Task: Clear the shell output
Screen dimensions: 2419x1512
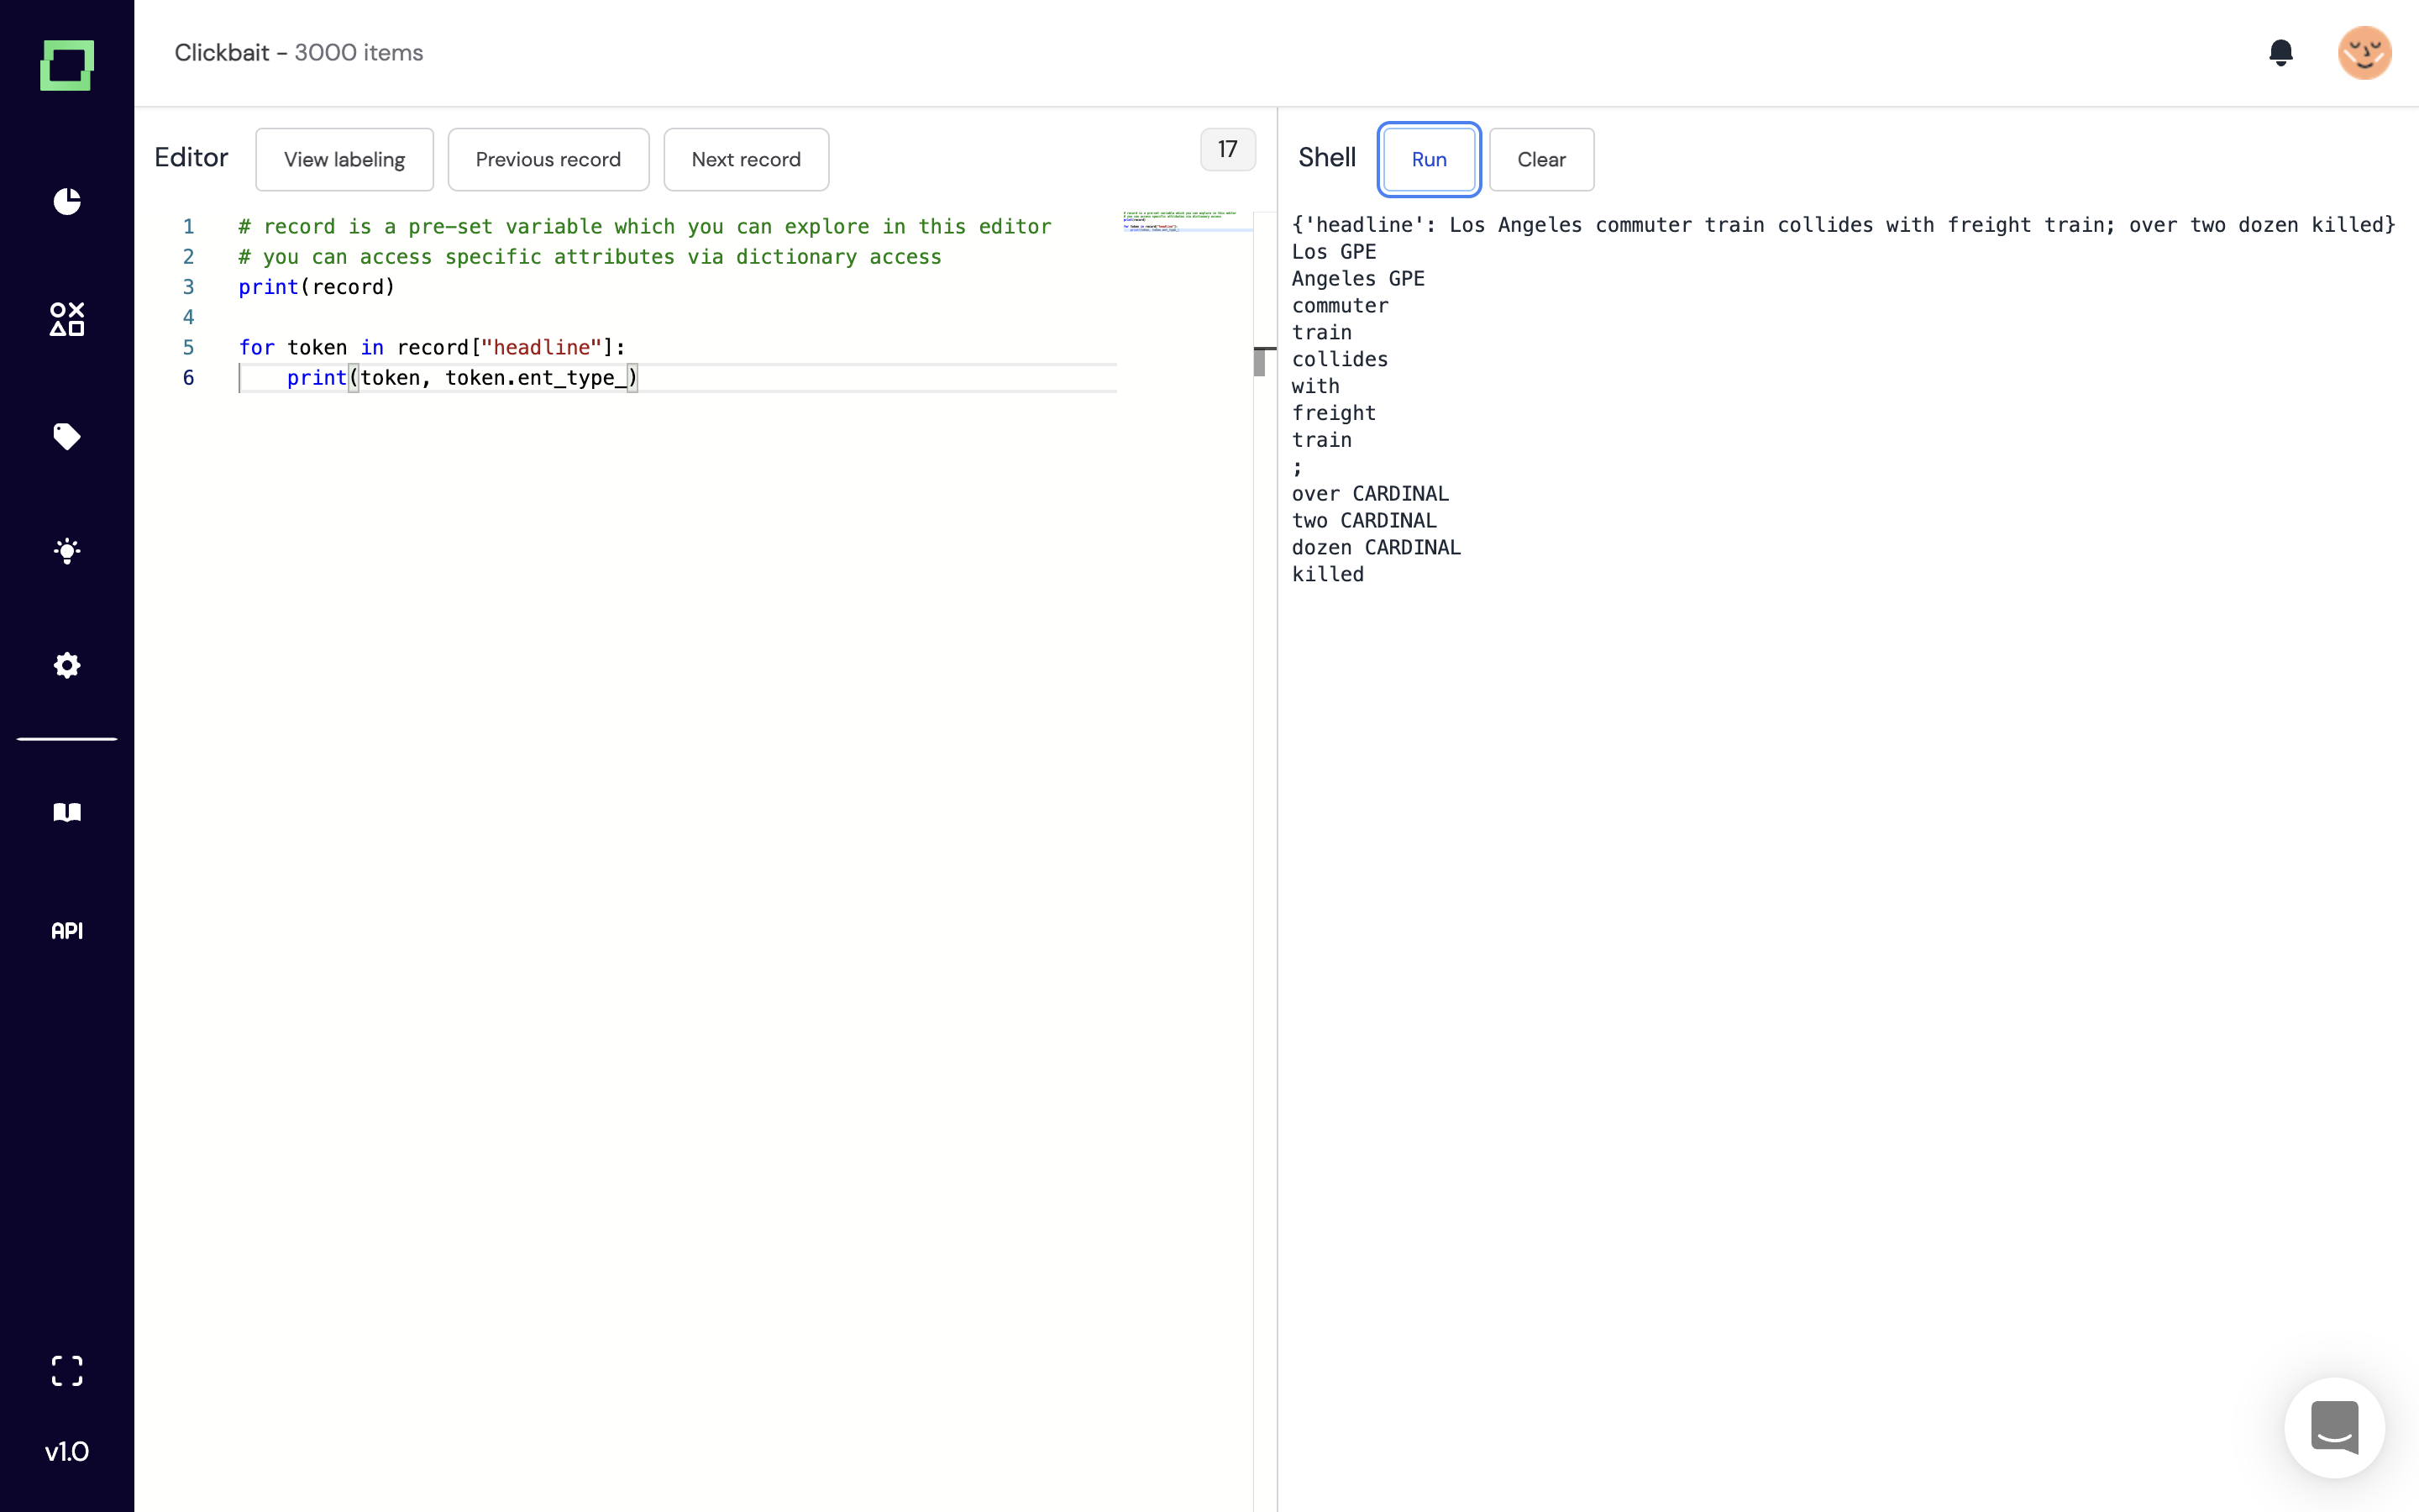Action: coord(1540,159)
